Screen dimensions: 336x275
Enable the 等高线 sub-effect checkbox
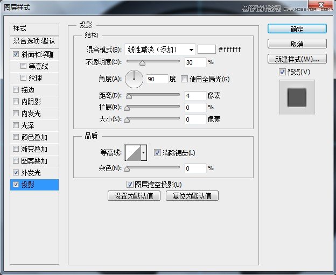tap(23, 66)
